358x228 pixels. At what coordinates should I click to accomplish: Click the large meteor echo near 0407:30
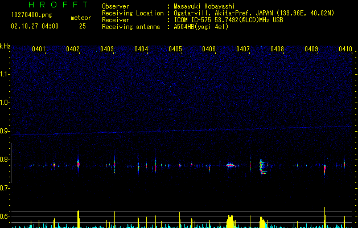pyautogui.click(x=263, y=166)
